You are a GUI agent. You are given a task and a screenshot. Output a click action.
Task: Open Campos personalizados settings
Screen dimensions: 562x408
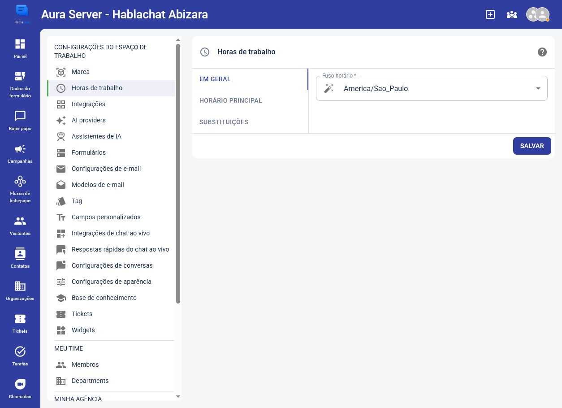point(111,217)
